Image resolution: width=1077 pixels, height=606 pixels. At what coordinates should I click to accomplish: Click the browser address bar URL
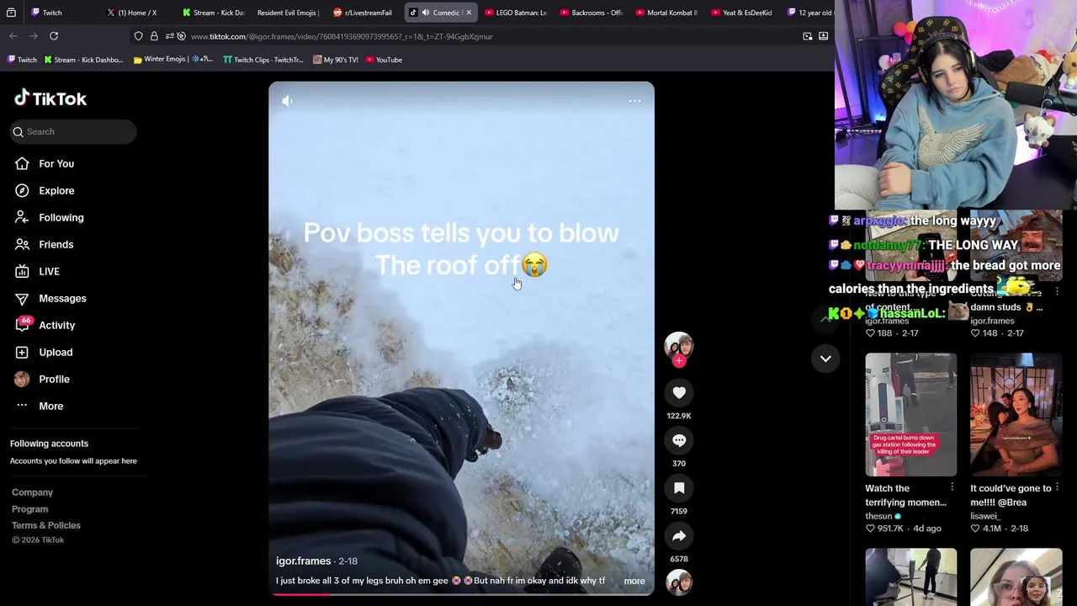[x=342, y=36]
